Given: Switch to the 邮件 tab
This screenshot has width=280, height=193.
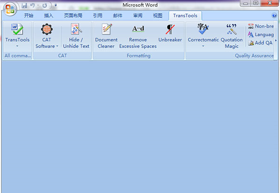Looking at the screenshot, I should tap(118, 16).
